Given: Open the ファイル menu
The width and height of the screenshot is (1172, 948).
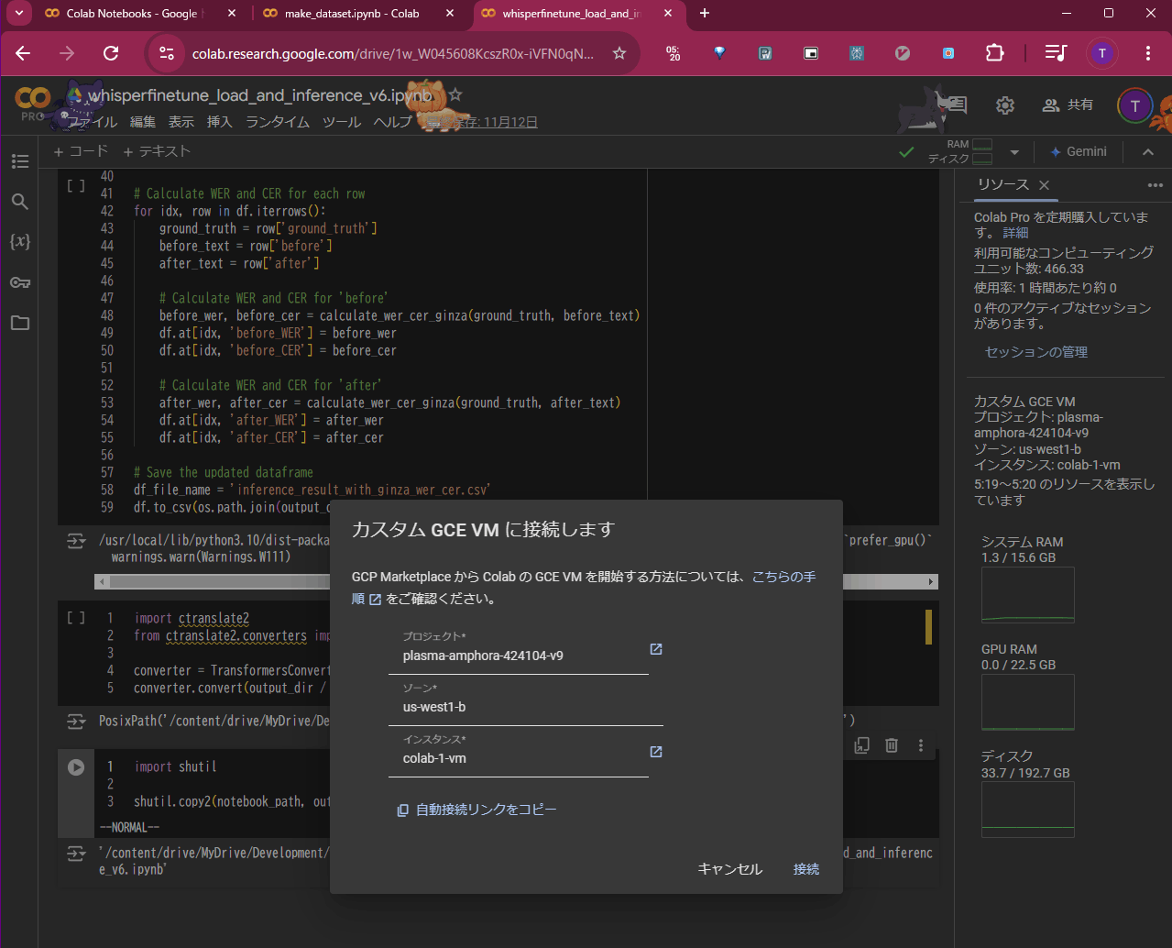Looking at the screenshot, I should coord(93,122).
